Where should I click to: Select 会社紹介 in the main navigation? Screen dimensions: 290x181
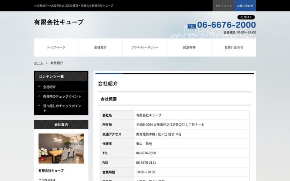[x=101, y=48]
